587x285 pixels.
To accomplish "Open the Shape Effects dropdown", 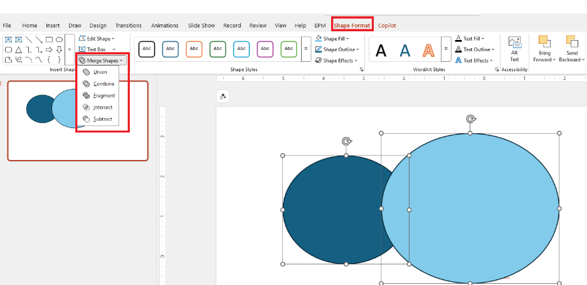I will (x=336, y=61).
